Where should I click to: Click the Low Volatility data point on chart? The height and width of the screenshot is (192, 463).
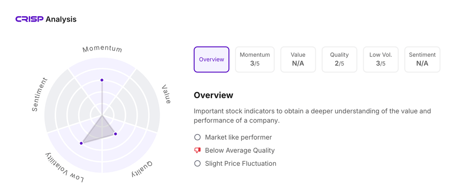[81, 143]
